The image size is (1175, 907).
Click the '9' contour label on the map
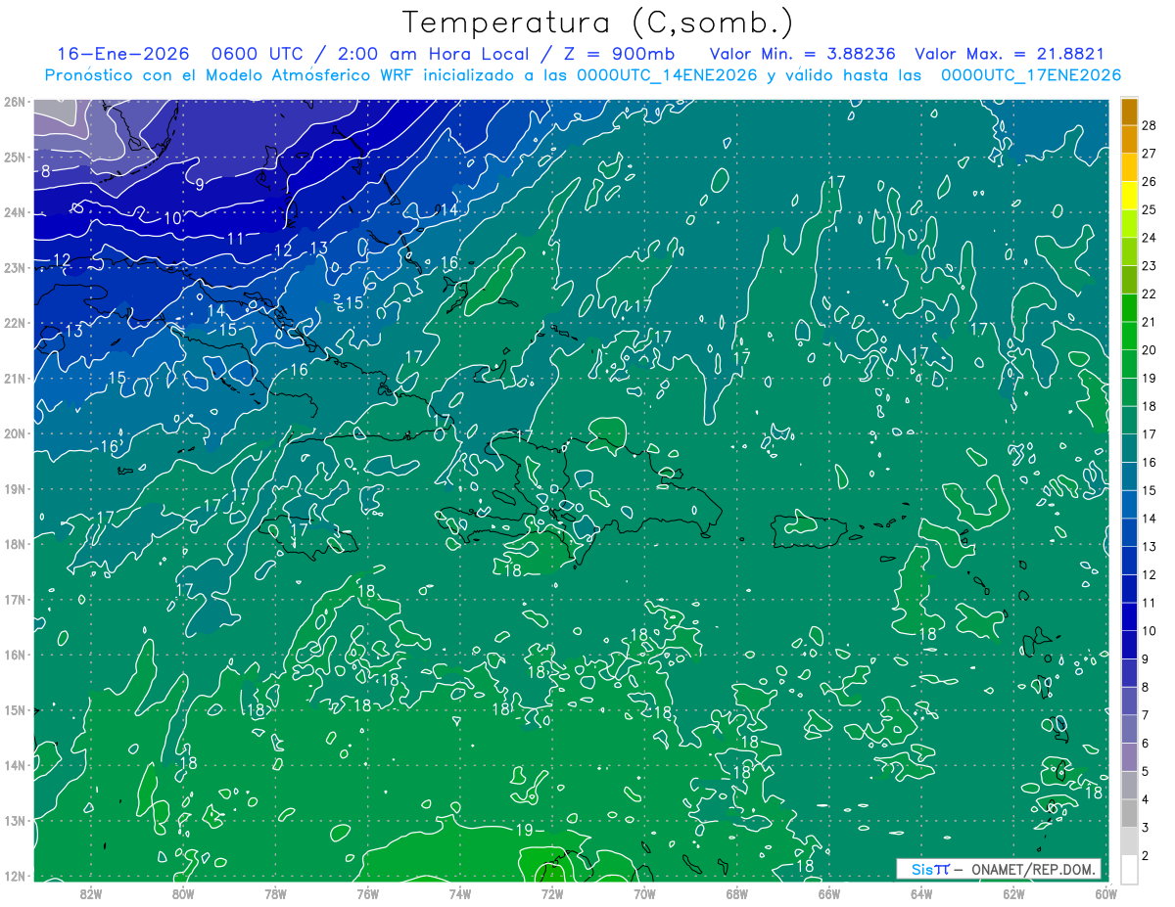point(200,184)
